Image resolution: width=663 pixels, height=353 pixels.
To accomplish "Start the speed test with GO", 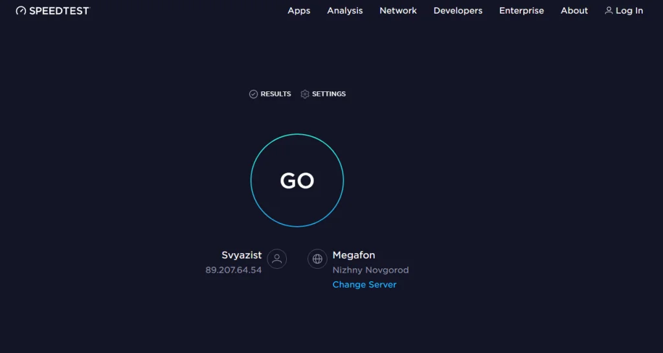I will (x=297, y=181).
